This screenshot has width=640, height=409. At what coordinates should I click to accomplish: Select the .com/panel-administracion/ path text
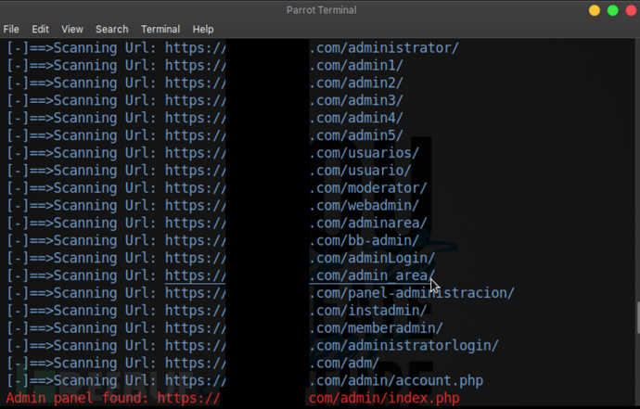click(412, 293)
